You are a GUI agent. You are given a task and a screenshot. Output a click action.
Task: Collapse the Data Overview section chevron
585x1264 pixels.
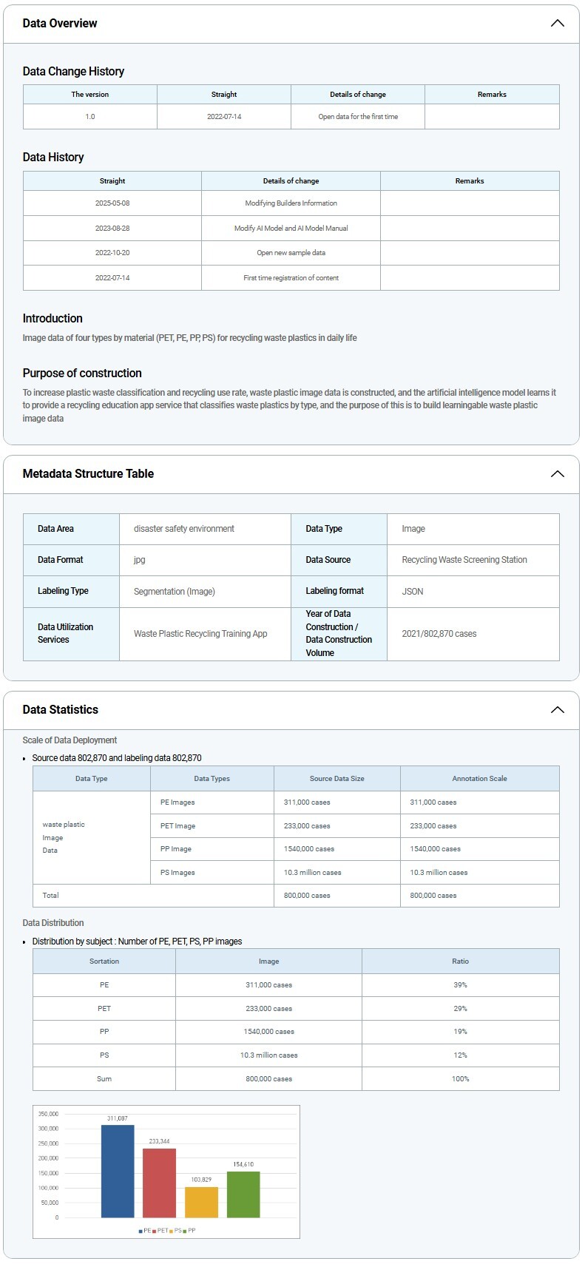[557, 23]
